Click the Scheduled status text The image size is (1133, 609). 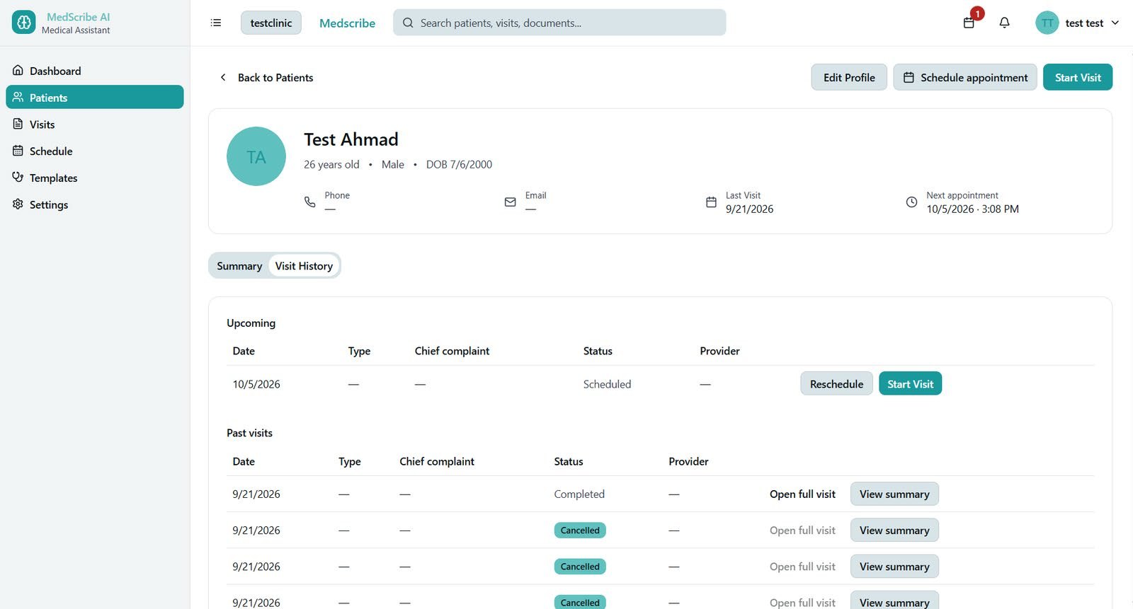[607, 384]
